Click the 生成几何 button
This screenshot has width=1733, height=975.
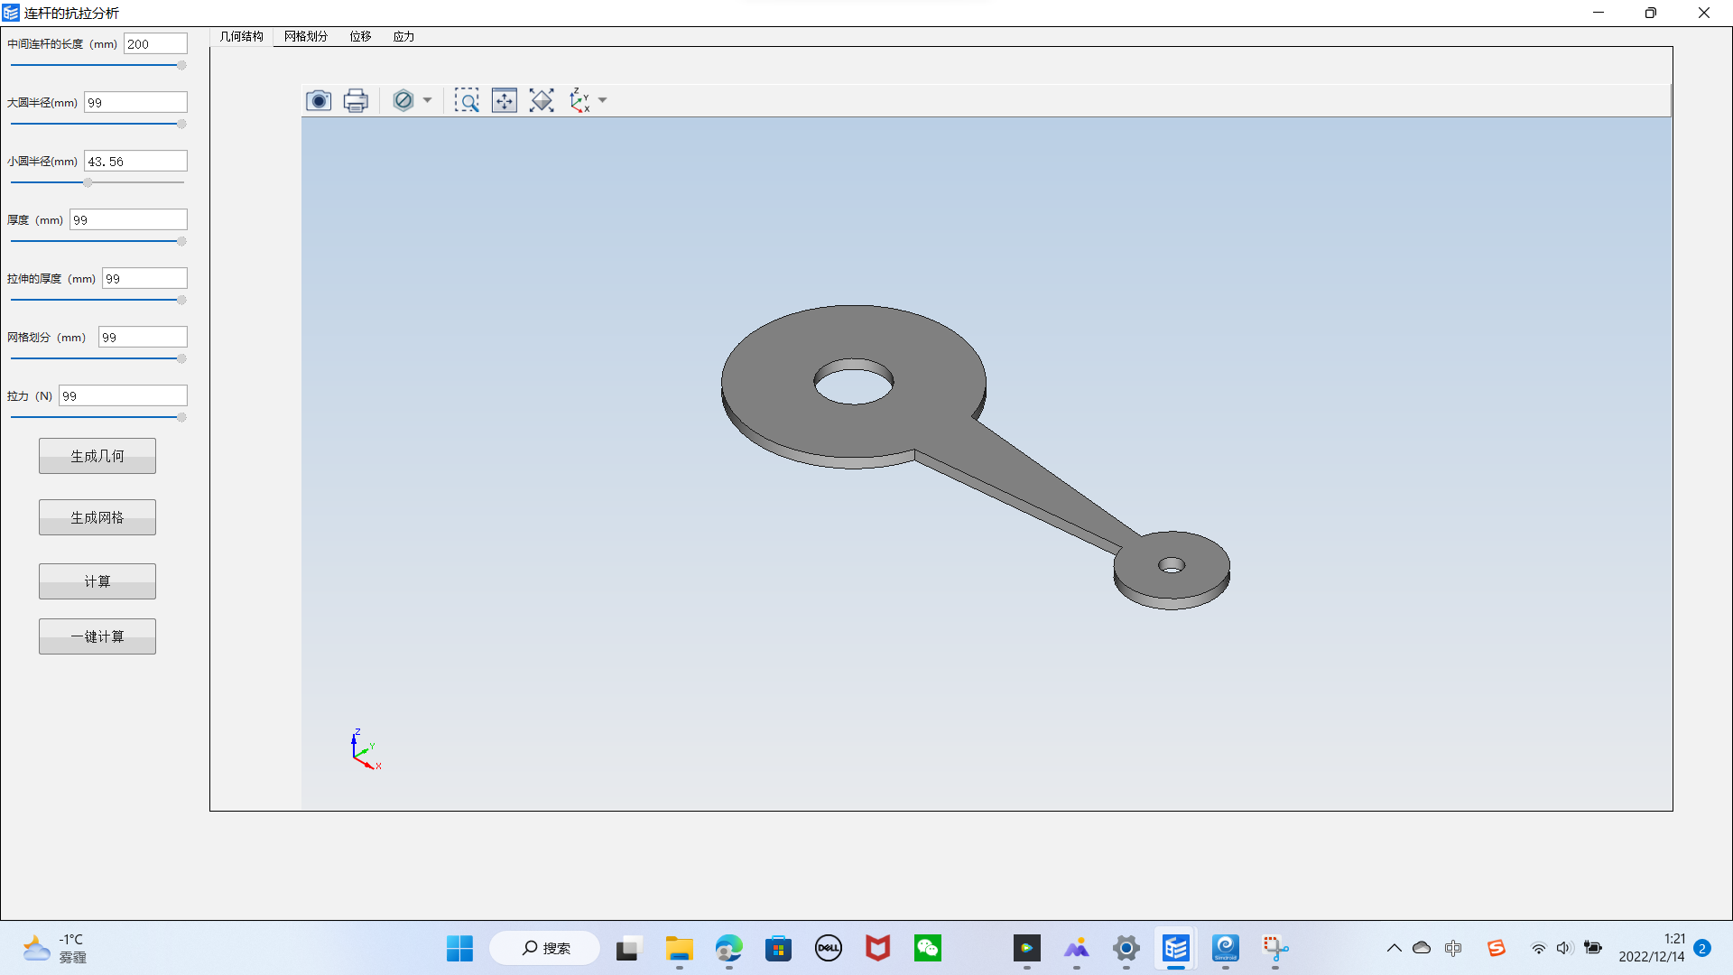click(97, 456)
